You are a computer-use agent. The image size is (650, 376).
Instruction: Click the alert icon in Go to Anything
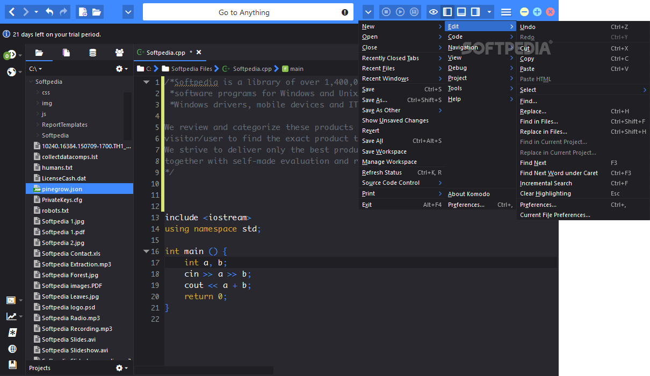(345, 12)
